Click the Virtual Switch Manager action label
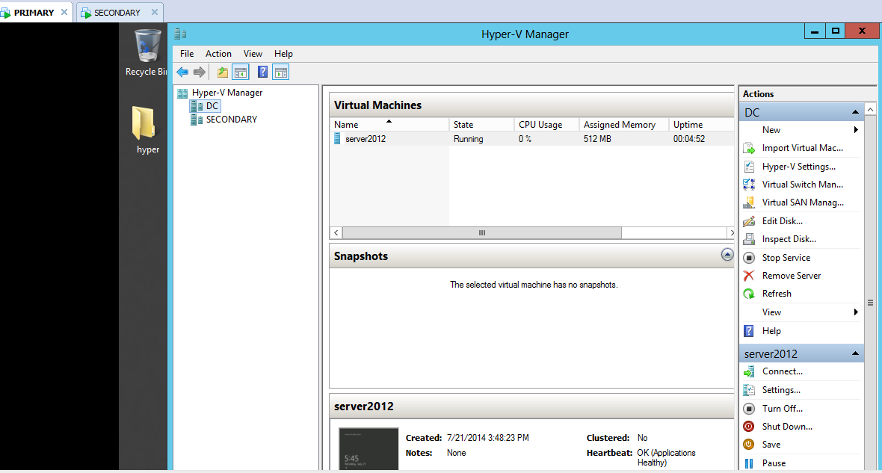Image resolution: width=882 pixels, height=473 pixels. click(x=803, y=185)
